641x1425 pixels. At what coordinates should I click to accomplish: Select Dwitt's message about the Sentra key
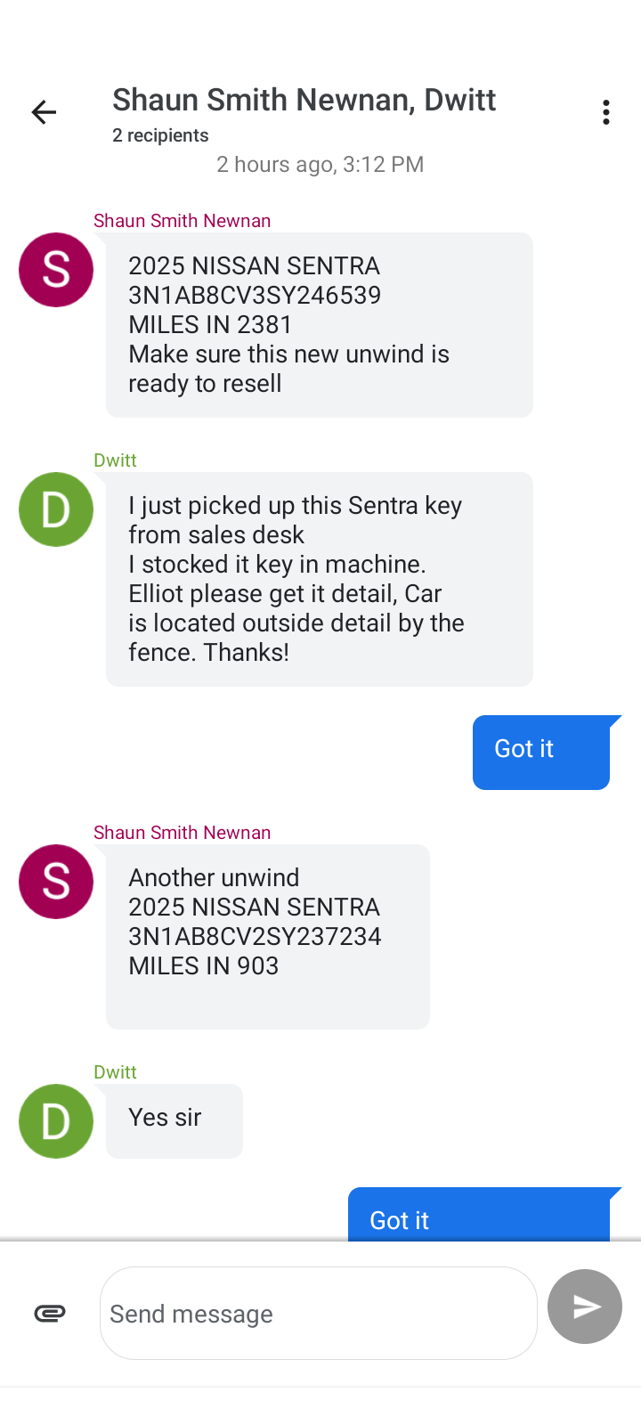[x=319, y=579]
